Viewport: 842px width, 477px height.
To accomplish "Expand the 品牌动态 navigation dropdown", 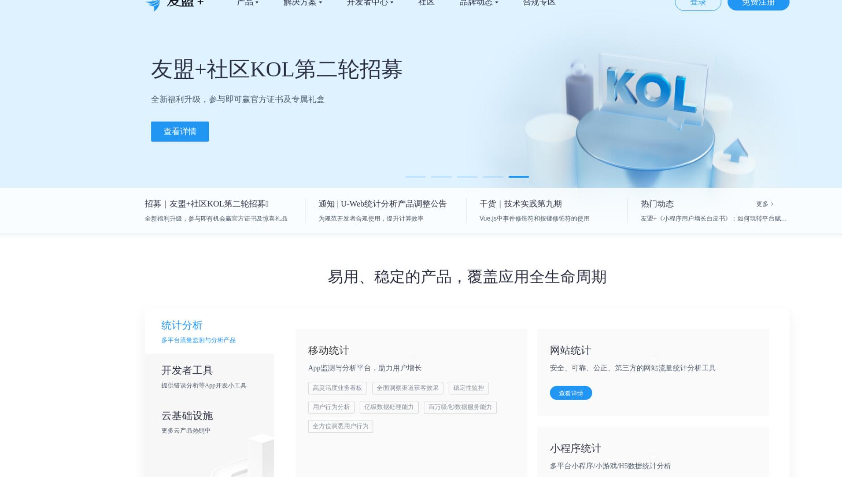I will pyautogui.click(x=479, y=3).
